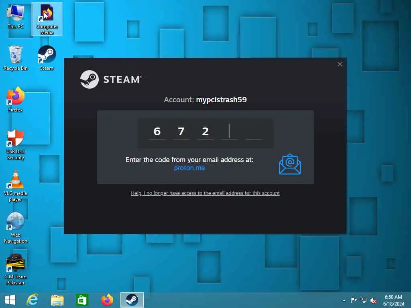Select the Steam desktop shortcut
This screenshot has width=411, height=308.
pos(47,58)
